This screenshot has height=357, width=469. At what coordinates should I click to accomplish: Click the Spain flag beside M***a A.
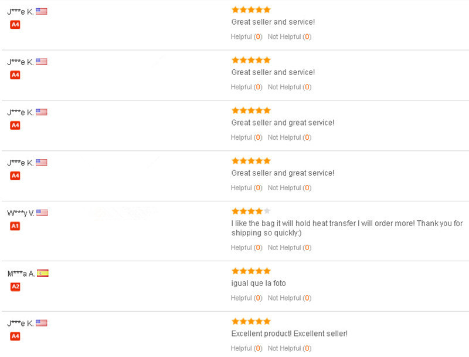pyautogui.click(x=42, y=273)
